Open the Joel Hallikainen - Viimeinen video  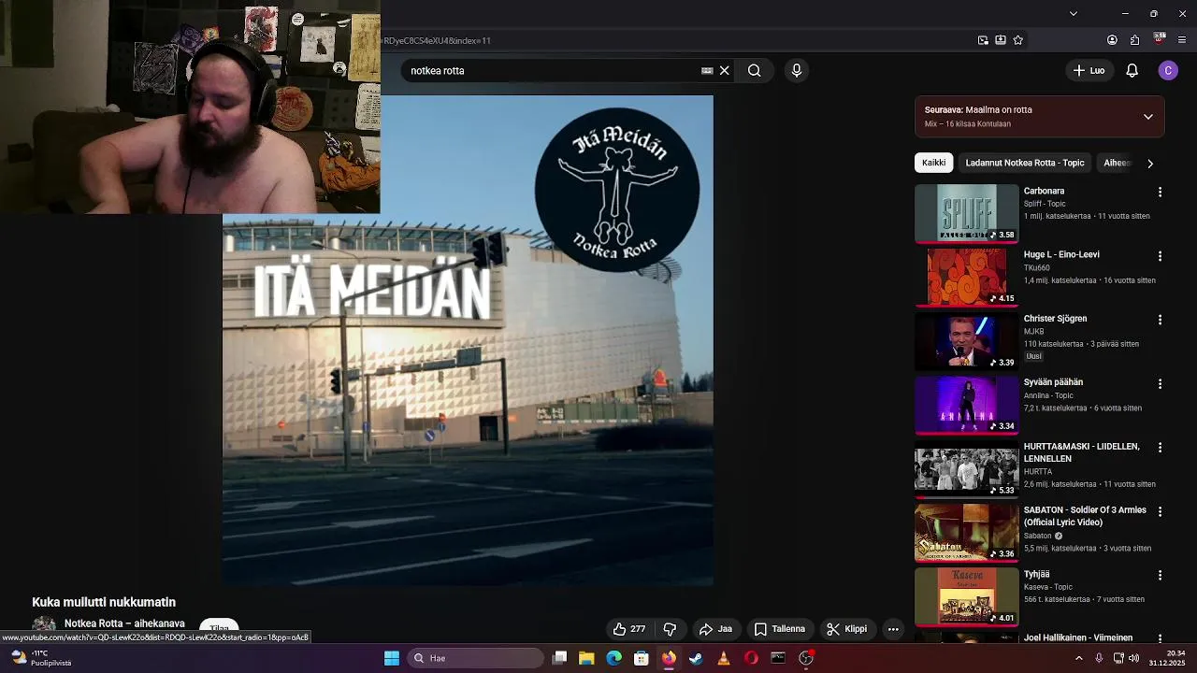(x=1078, y=637)
